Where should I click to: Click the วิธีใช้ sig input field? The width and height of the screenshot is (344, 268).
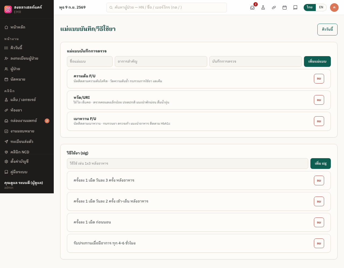[188, 164]
